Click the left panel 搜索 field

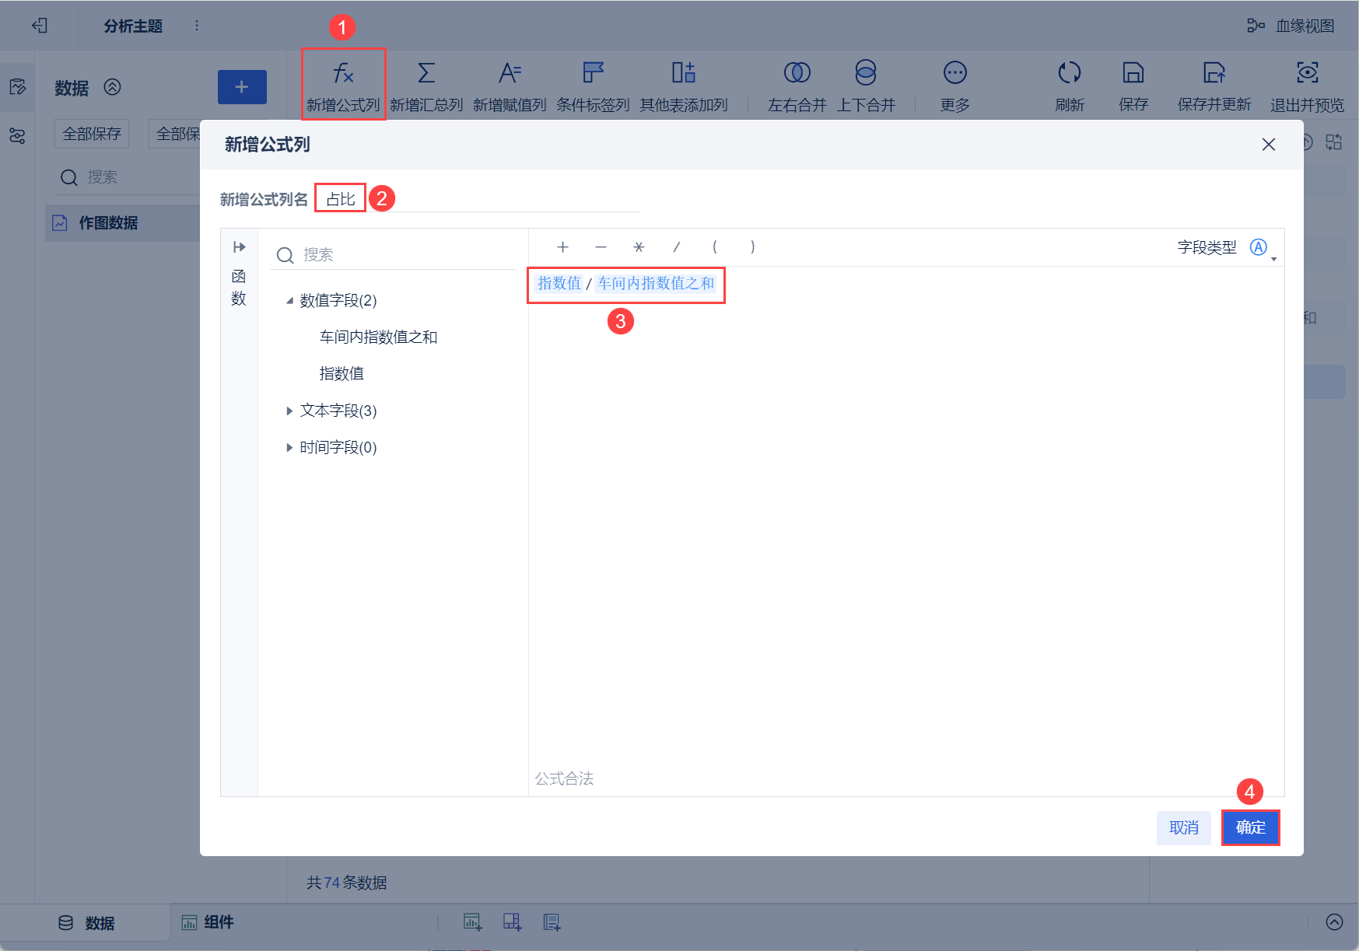pyautogui.click(x=128, y=177)
